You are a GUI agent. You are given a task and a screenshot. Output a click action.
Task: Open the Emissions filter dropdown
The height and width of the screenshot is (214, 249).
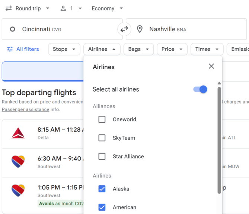(238, 49)
